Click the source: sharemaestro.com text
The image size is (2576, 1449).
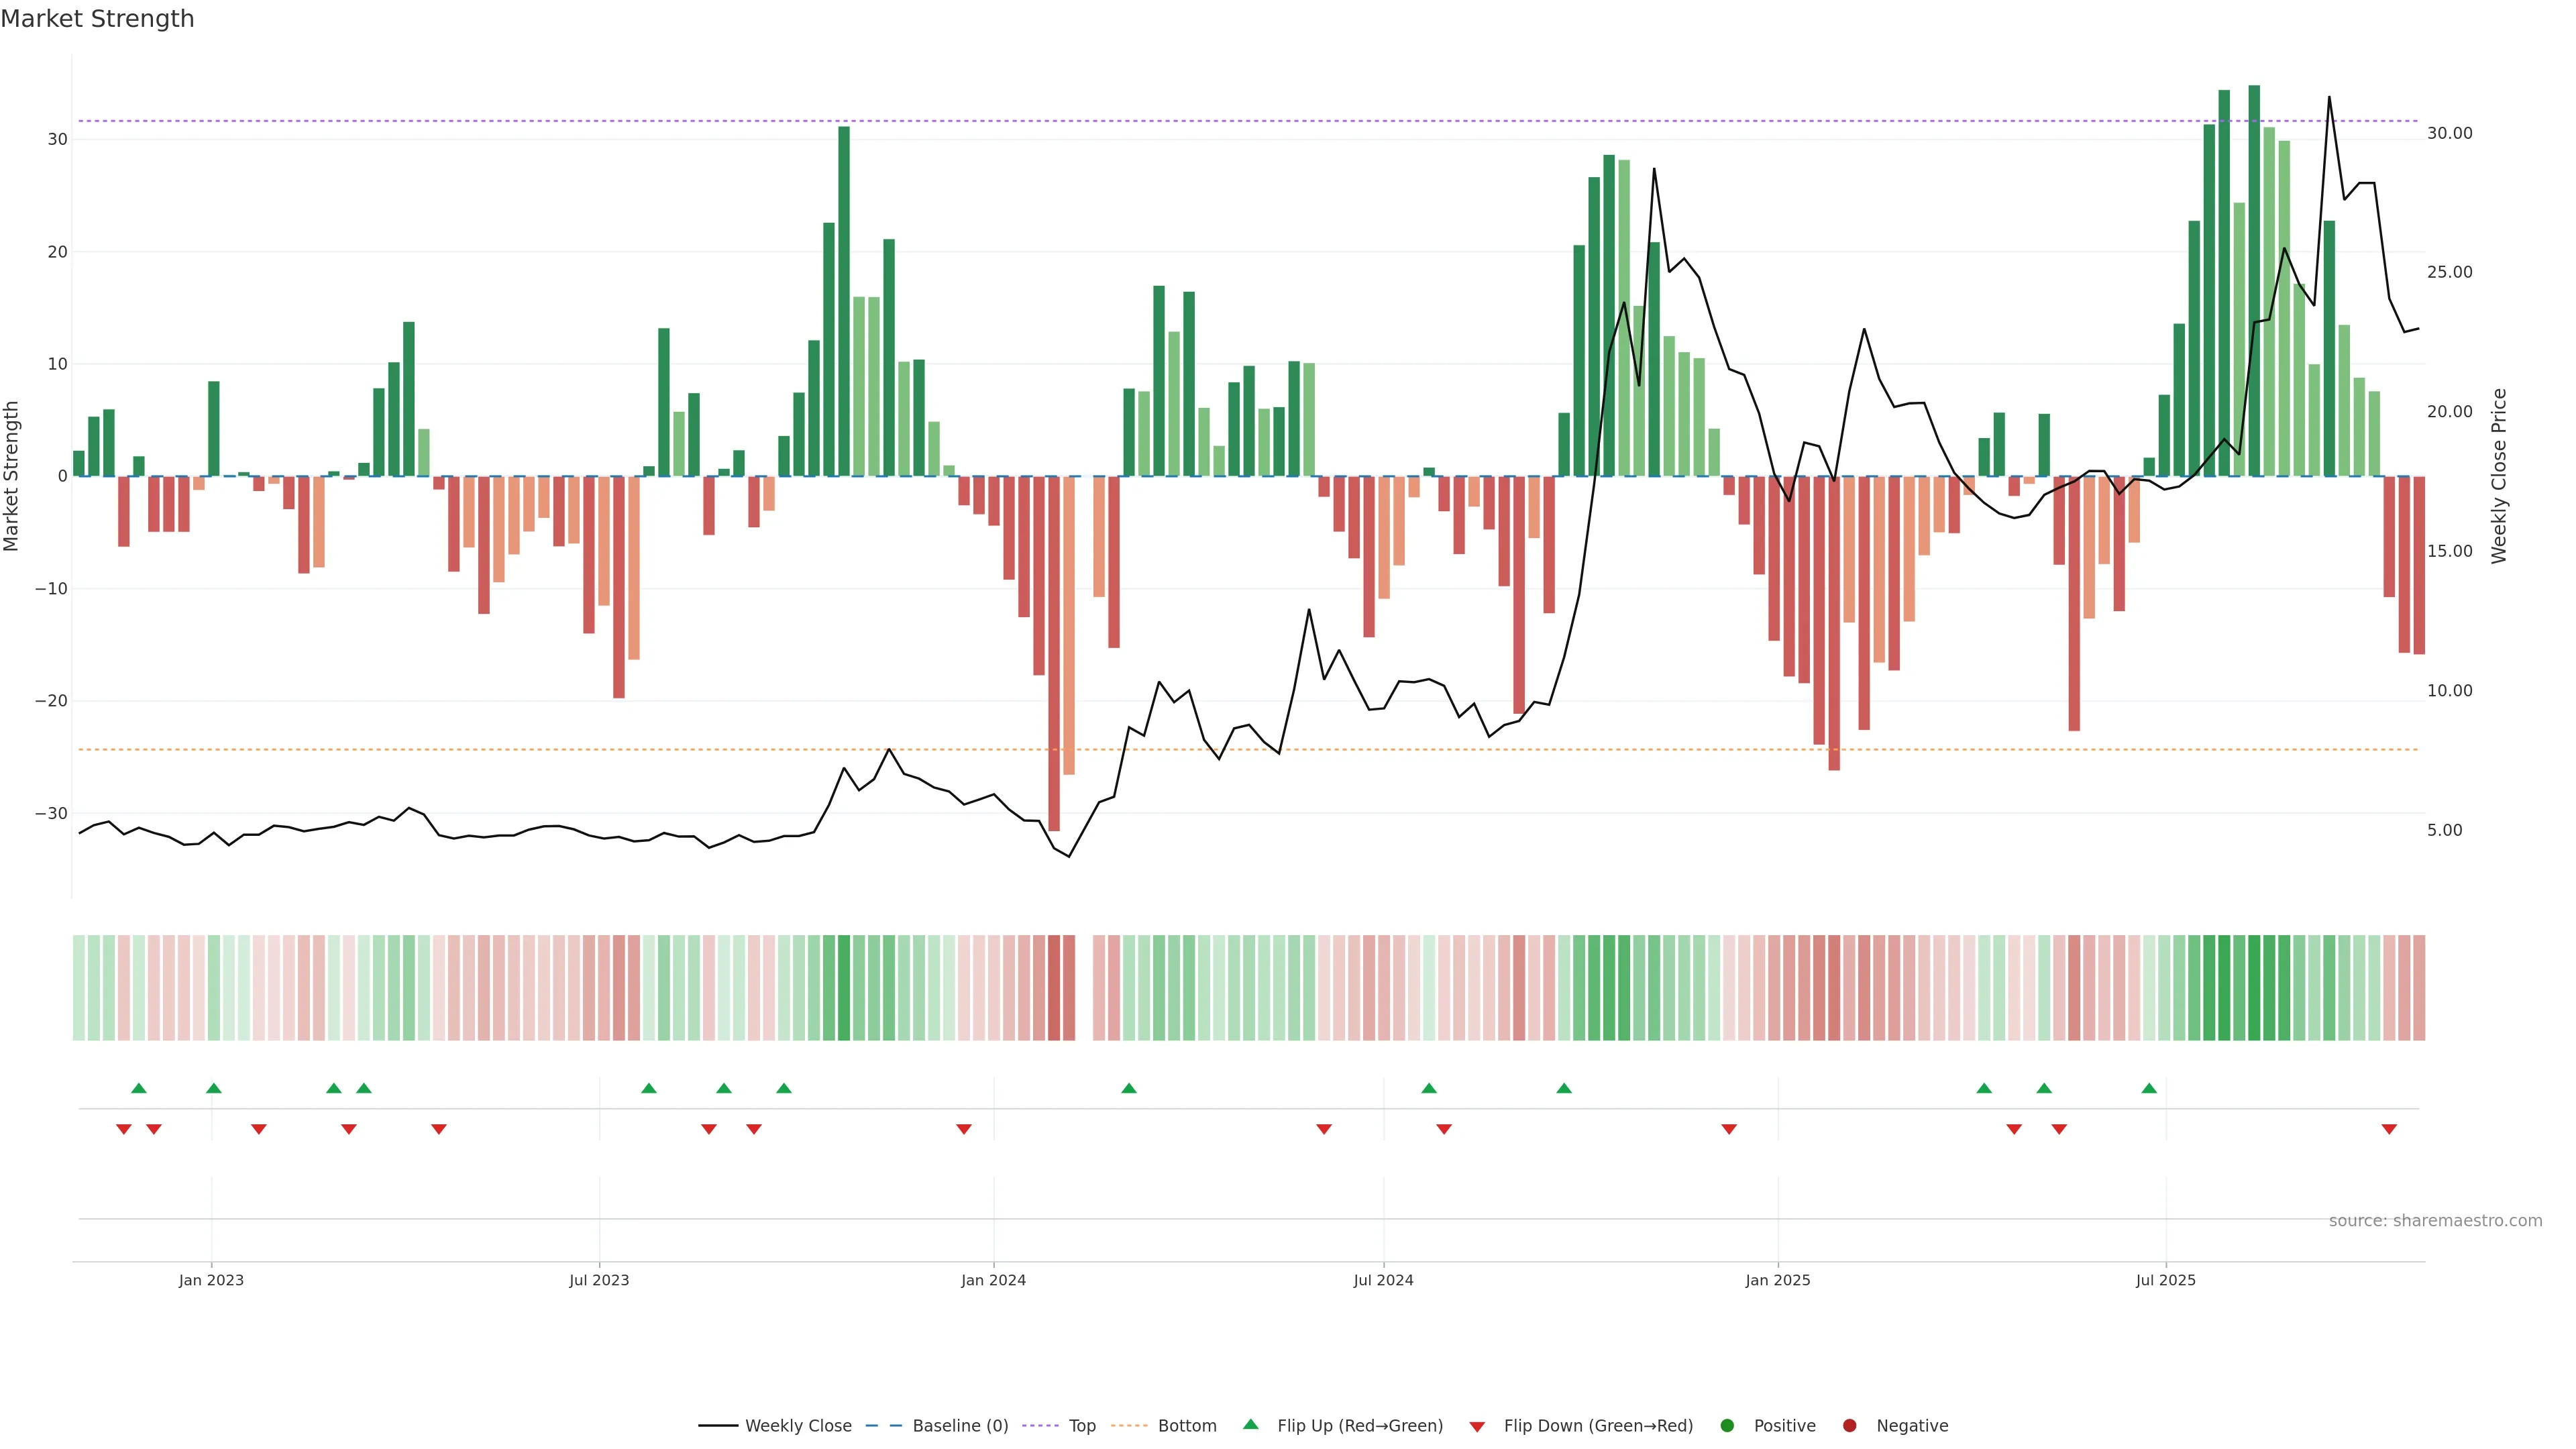tap(2435, 1221)
